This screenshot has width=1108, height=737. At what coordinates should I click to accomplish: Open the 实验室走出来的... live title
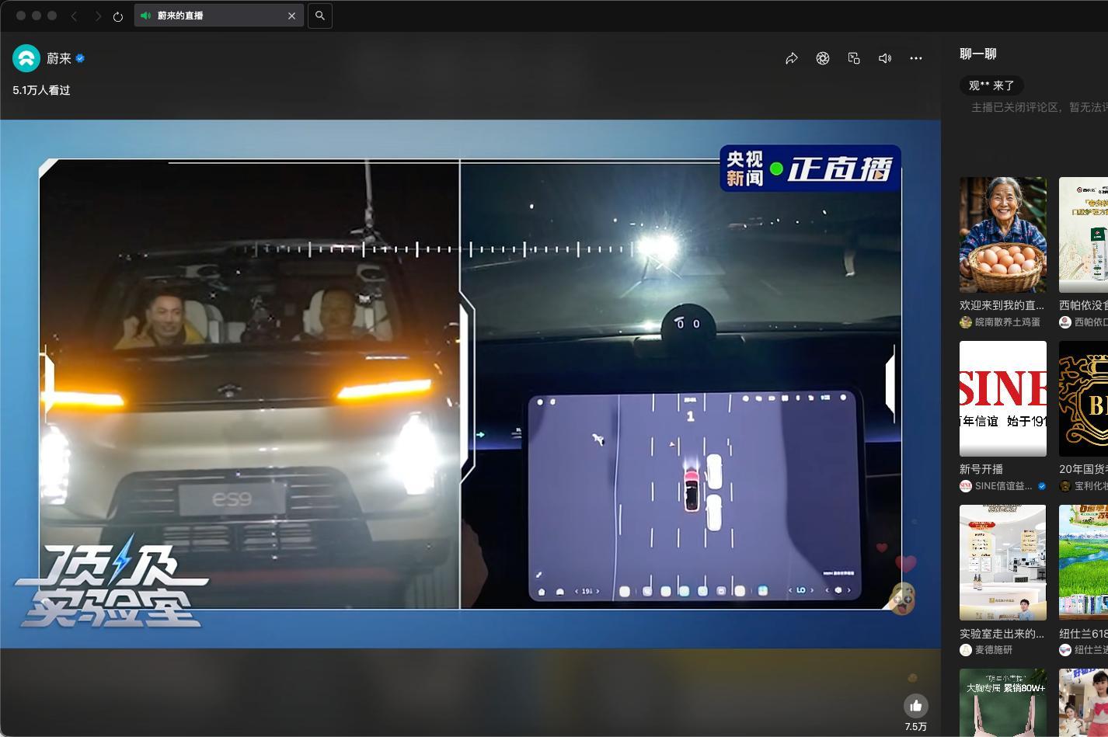(1002, 633)
